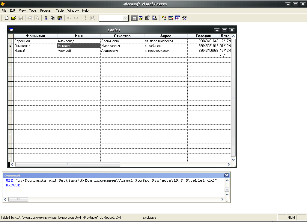This screenshot has height=222, width=307.
Task: Click the Имя column header
Action: (x=79, y=36)
